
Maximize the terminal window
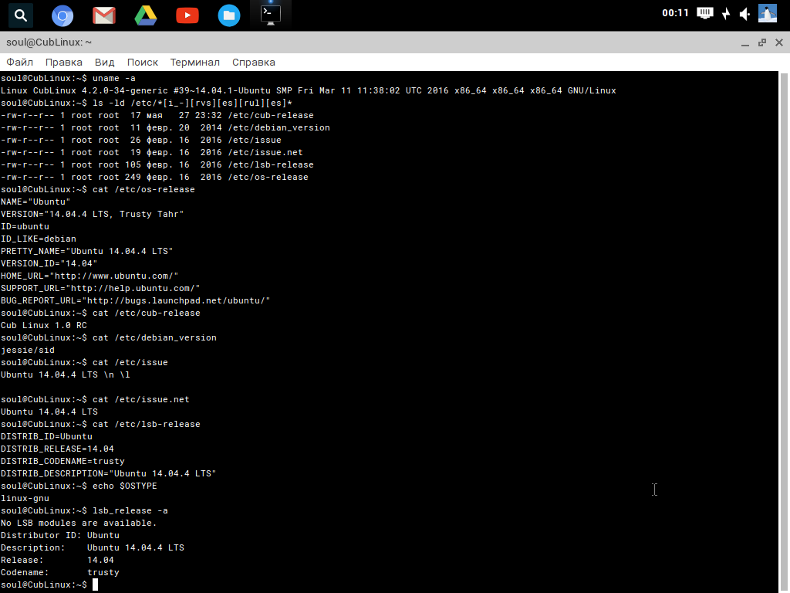pyautogui.click(x=761, y=43)
